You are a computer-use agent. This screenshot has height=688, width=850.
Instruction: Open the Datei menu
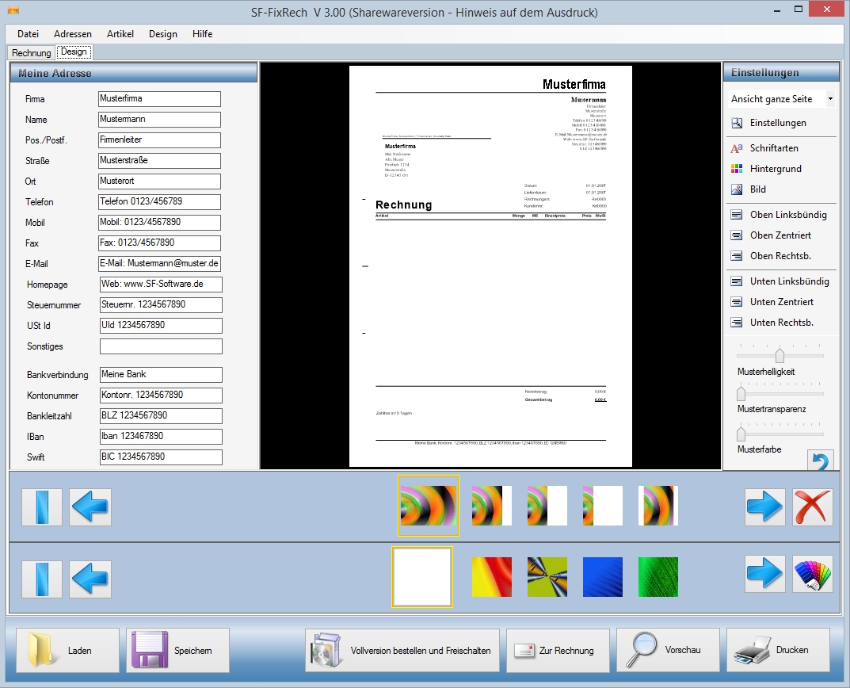[x=28, y=33]
